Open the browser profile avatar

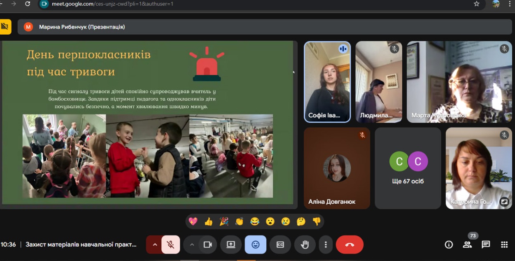[496, 4]
